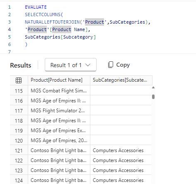Viewport: 196px width, 184px height.
Task: Select row number 124
Action: (x=19, y=180)
